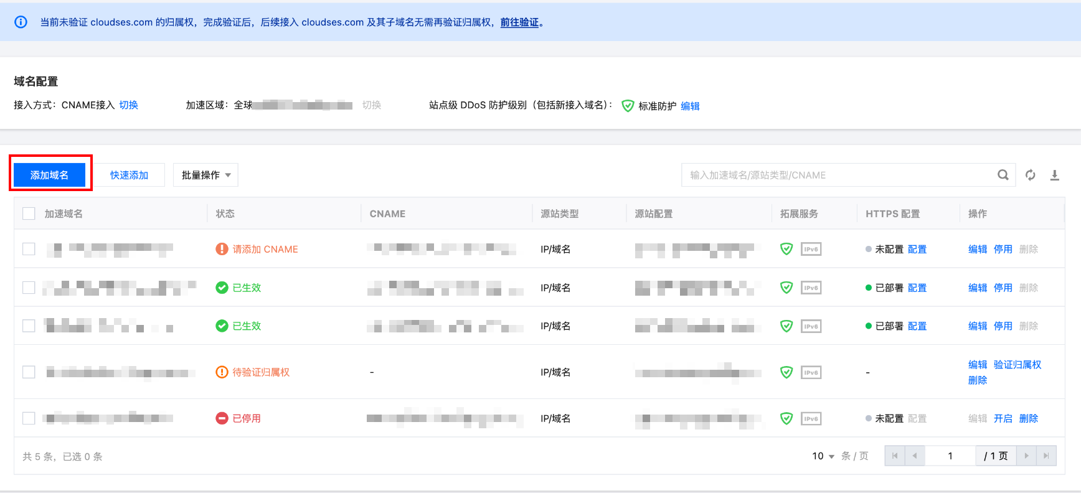Click IP/域名 in the 已停用 row

[x=555, y=418]
